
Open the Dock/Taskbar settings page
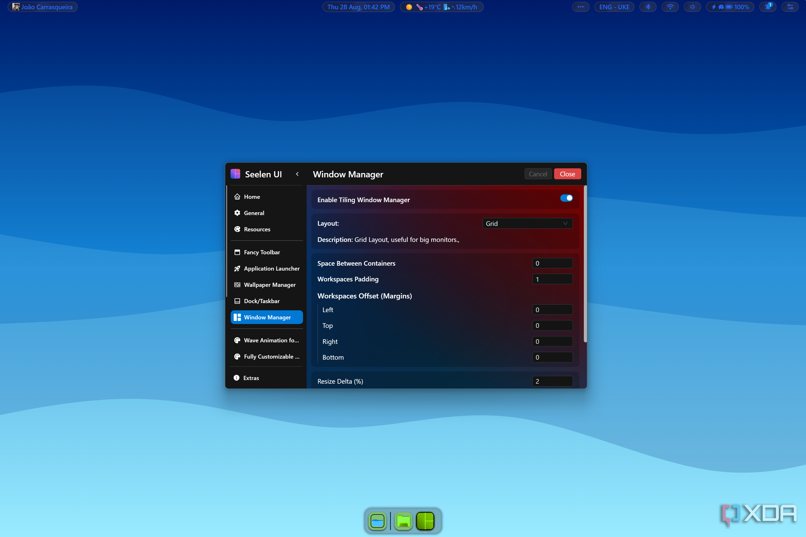(262, 301)
